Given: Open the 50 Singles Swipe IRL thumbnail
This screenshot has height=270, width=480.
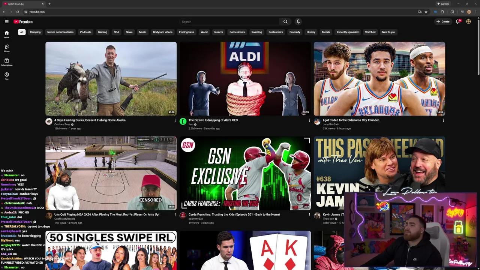Looking at the screenshot, I should (x=111, y=250).
